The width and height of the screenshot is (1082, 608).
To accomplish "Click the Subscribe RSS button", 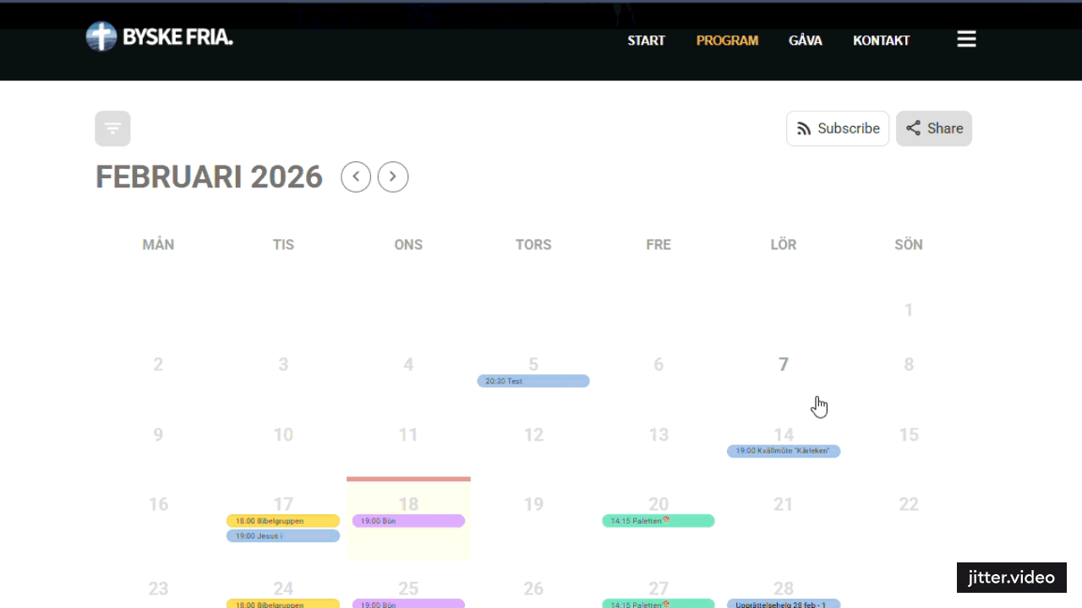I will click(x=837, y=128).
